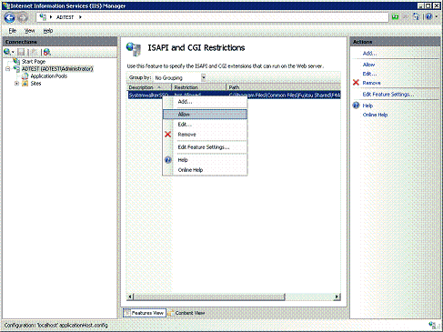Open the dropdown arrow next to help icon
Screen dimensions: 443x332
(436, 16)
